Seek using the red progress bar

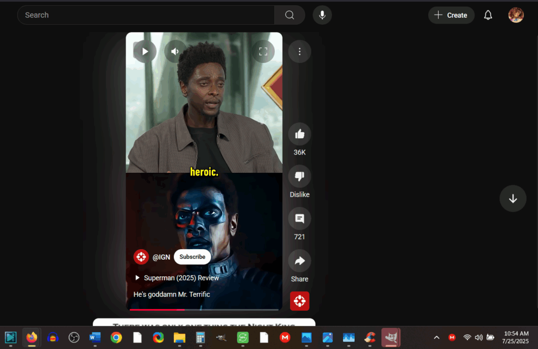tap(204, 310)
